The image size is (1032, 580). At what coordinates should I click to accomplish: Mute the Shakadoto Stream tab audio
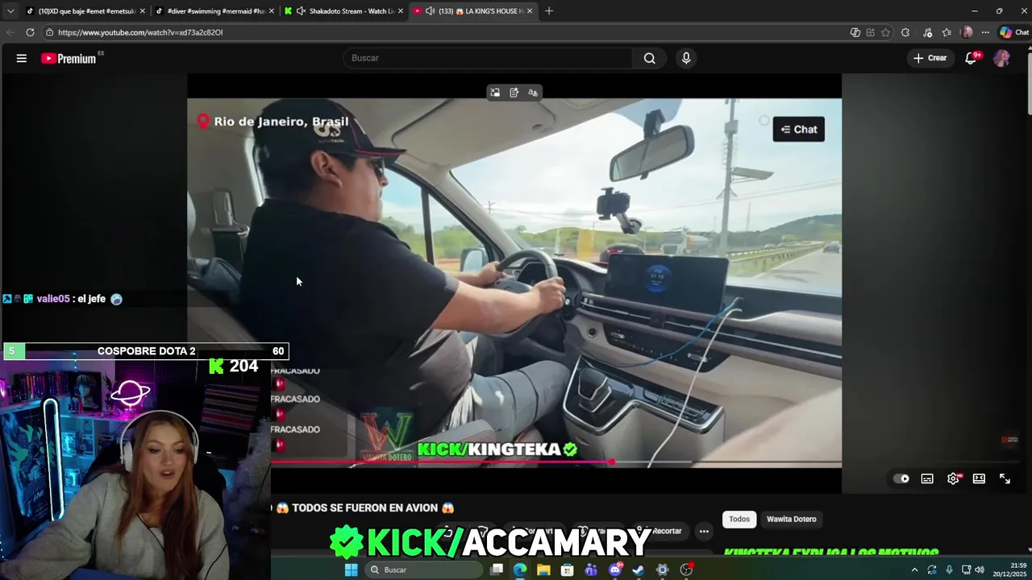[301, 10]
